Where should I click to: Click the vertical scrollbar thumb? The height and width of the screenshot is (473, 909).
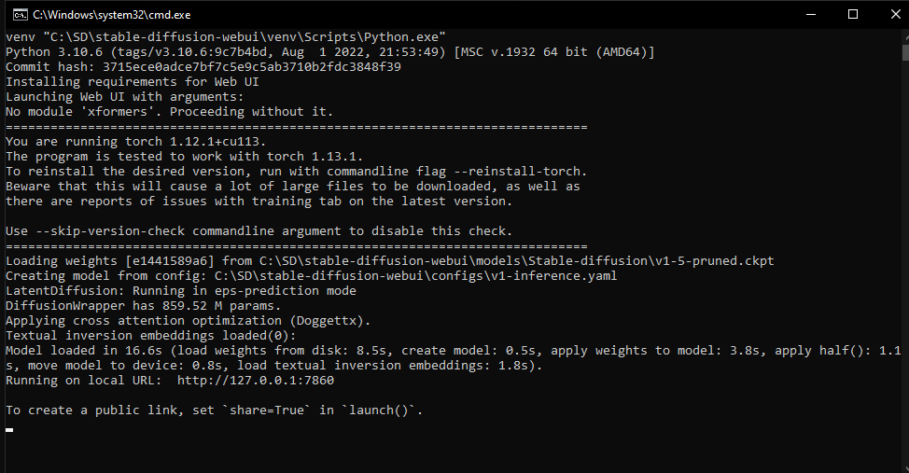(905, 52)
